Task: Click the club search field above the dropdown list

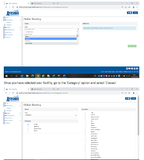Action: tap(52, 29)
